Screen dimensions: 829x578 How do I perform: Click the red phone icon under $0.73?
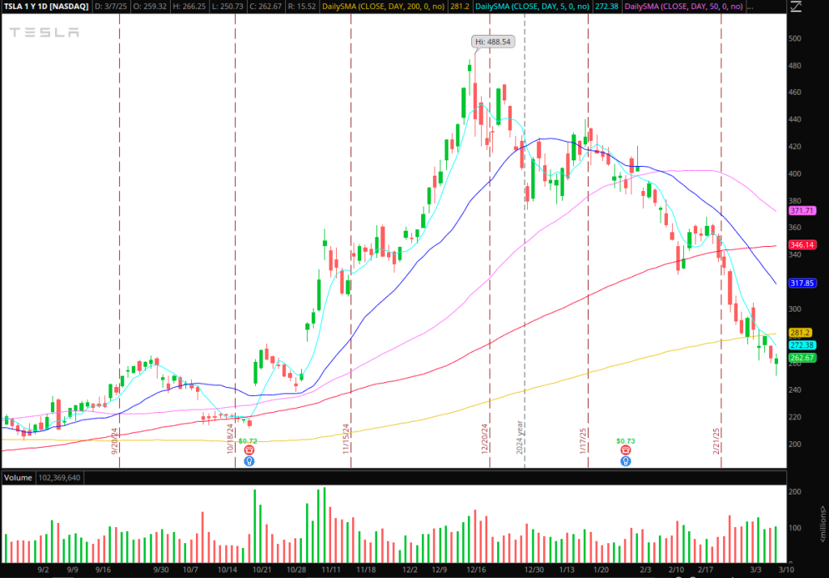tap(626, 450)
